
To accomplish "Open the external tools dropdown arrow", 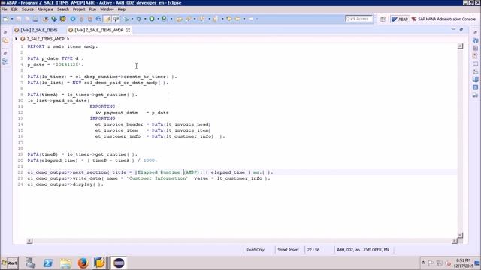I will [x=171, y=19].
